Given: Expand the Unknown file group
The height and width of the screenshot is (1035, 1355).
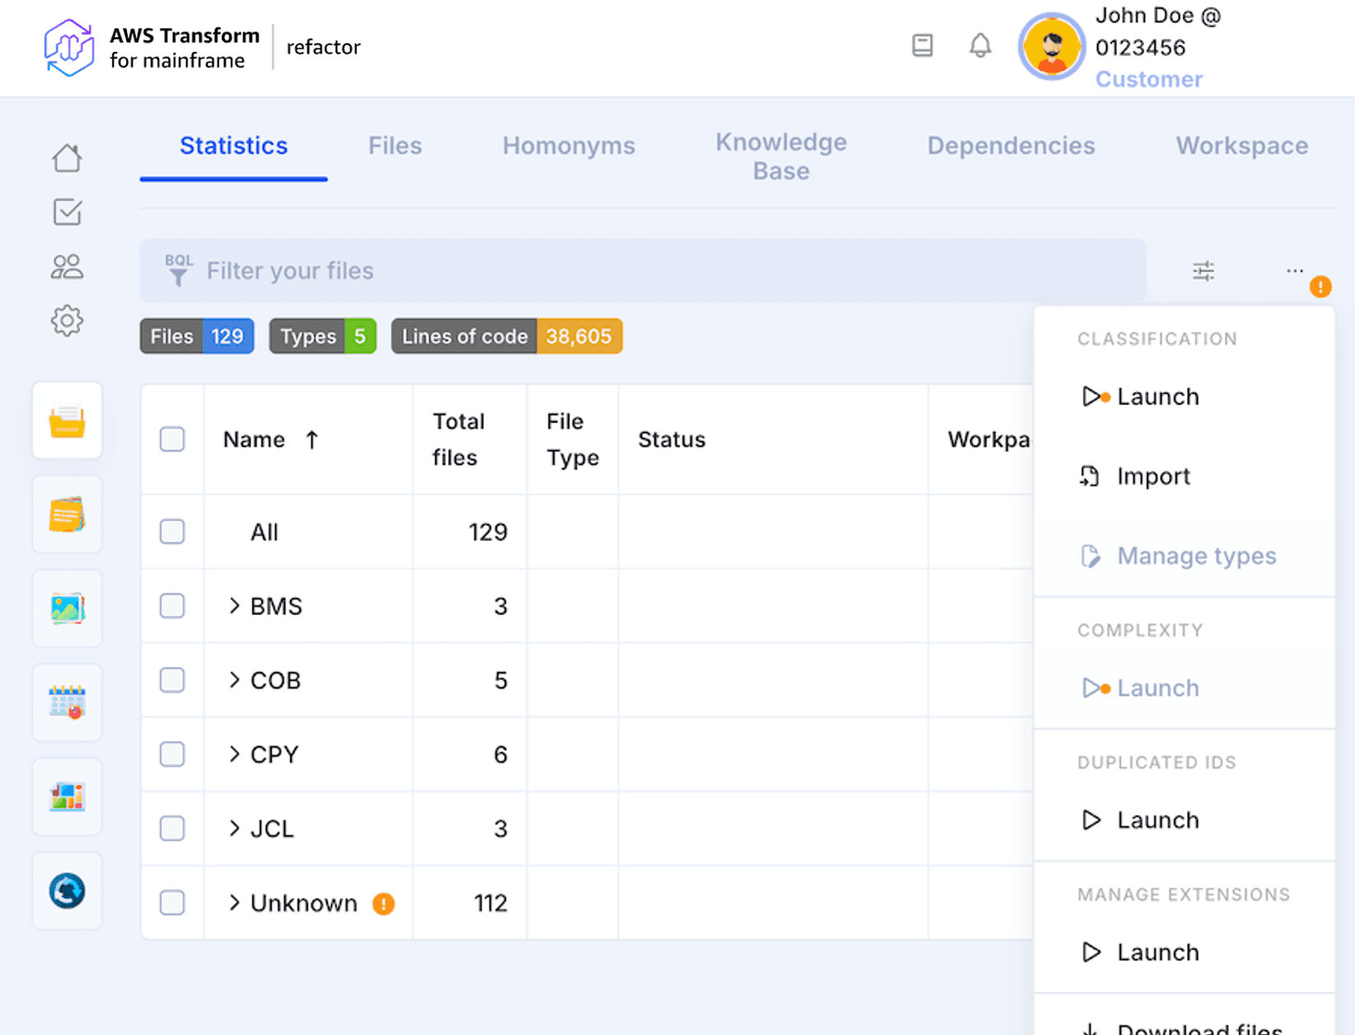Looking at the screenshot, I should click(x=234, y=902).
